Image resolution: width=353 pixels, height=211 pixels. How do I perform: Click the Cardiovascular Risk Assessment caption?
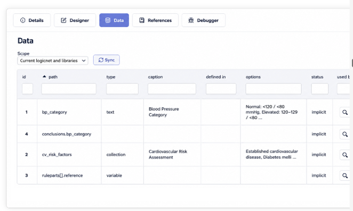(x=168, y=155)
